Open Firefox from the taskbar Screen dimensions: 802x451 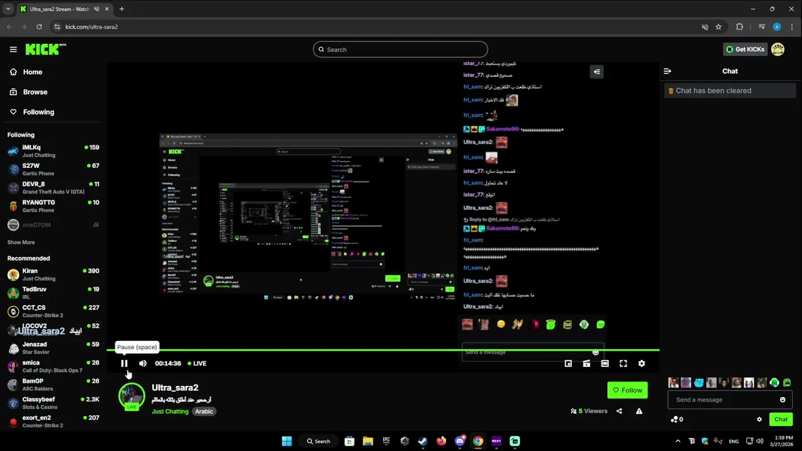click(x=441, y=441)
